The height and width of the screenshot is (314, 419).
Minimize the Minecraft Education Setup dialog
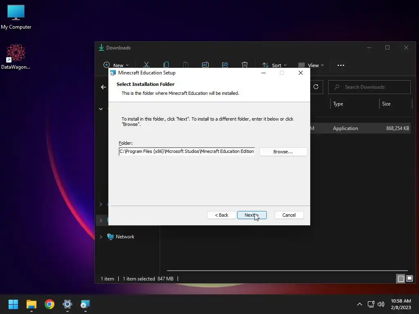click(x=264, y=73)
